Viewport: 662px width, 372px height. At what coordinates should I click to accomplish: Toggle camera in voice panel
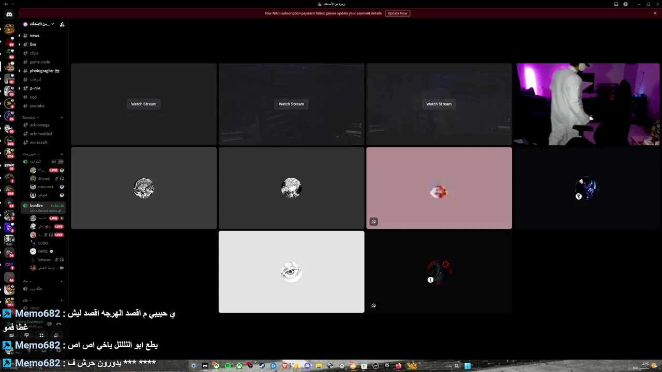(12, 335)
